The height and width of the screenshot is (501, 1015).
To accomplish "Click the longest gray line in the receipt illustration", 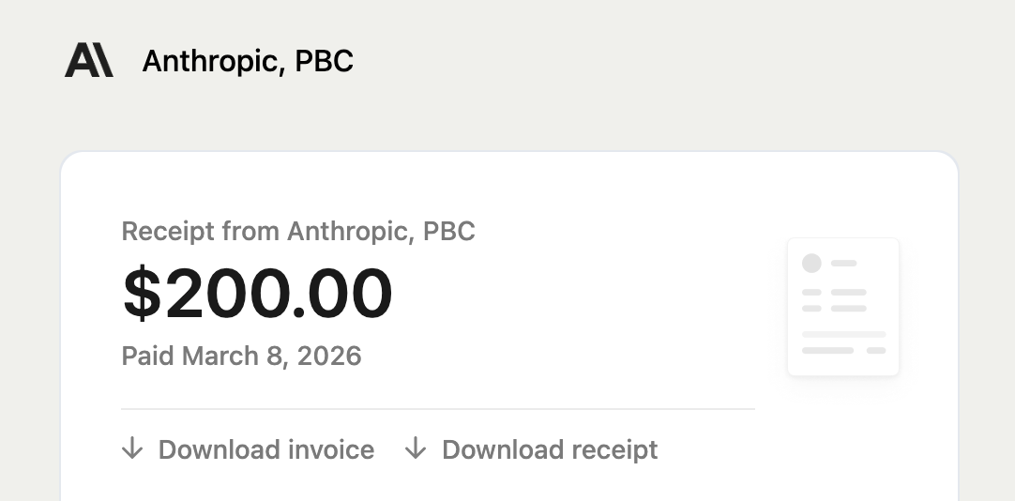I will [x=843, y=334].
